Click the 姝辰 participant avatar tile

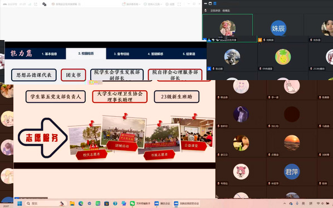coord(278,28)
